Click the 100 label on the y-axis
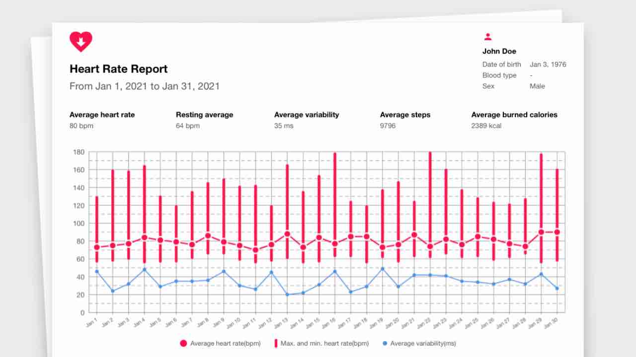Viewport: 636px width, 357px height. [79, 223]
